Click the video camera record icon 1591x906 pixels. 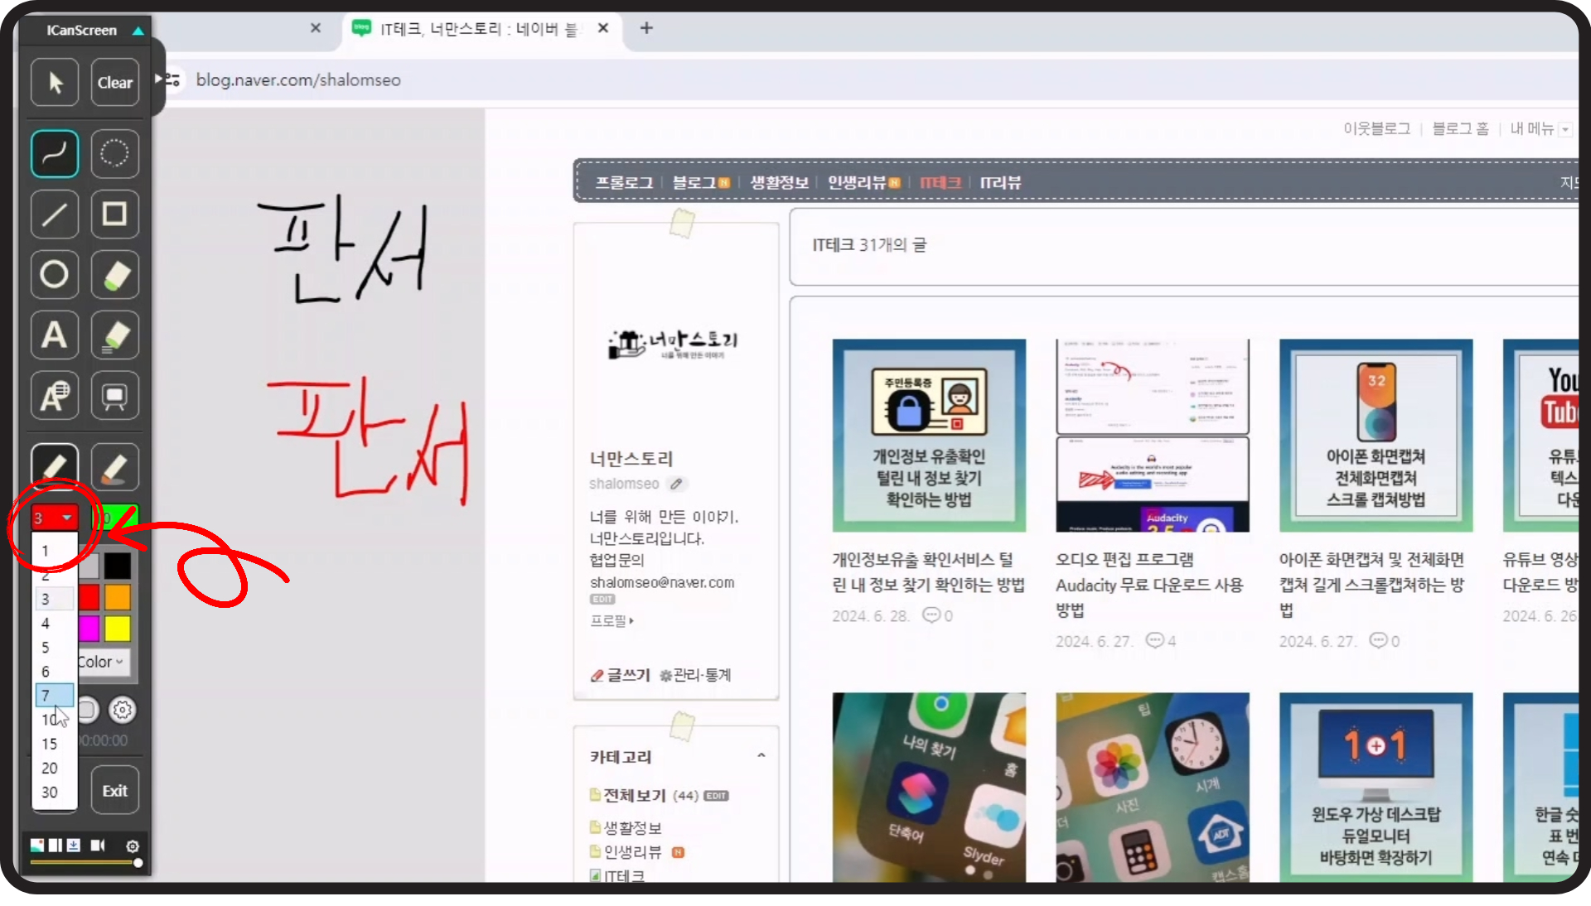(98, 846)
